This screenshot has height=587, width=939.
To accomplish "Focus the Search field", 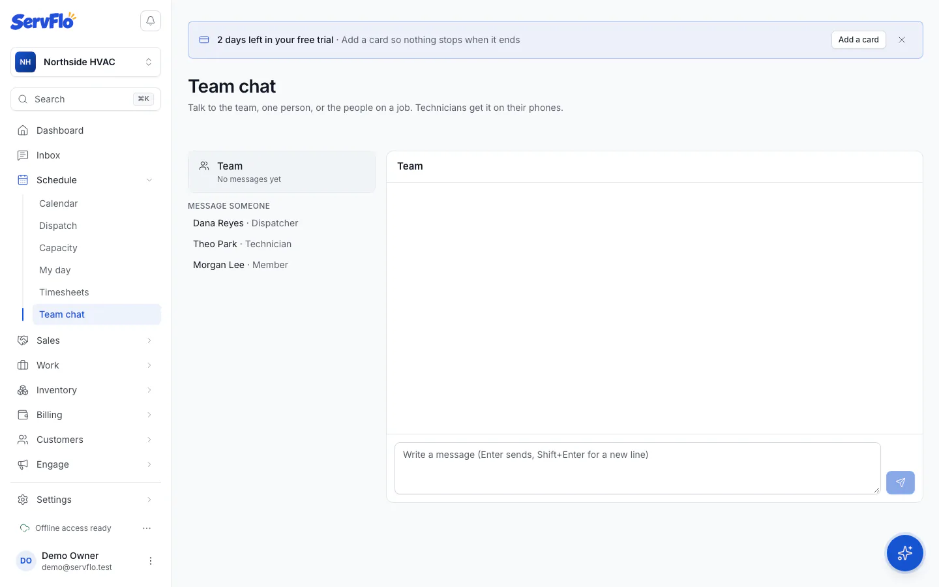I will (85, 99).
